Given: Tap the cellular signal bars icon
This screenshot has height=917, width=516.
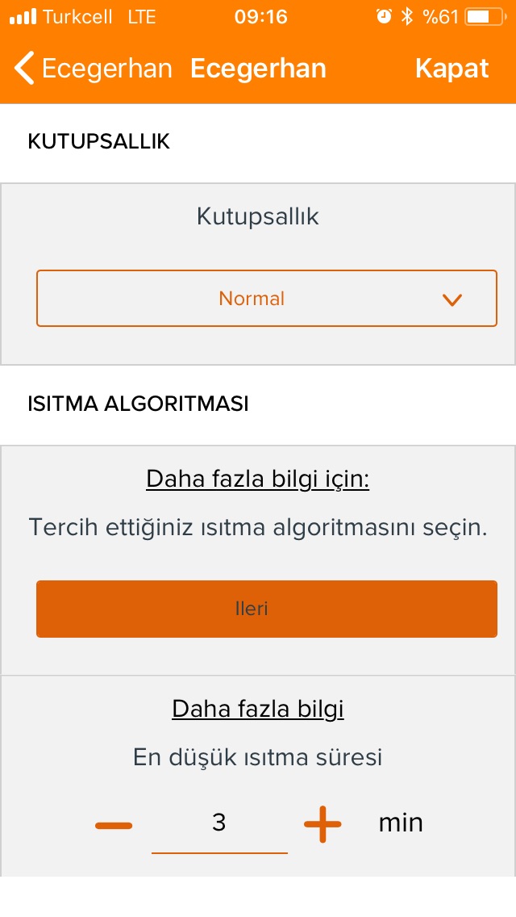Looking at the screenshot, I should [x=23, y=16].
